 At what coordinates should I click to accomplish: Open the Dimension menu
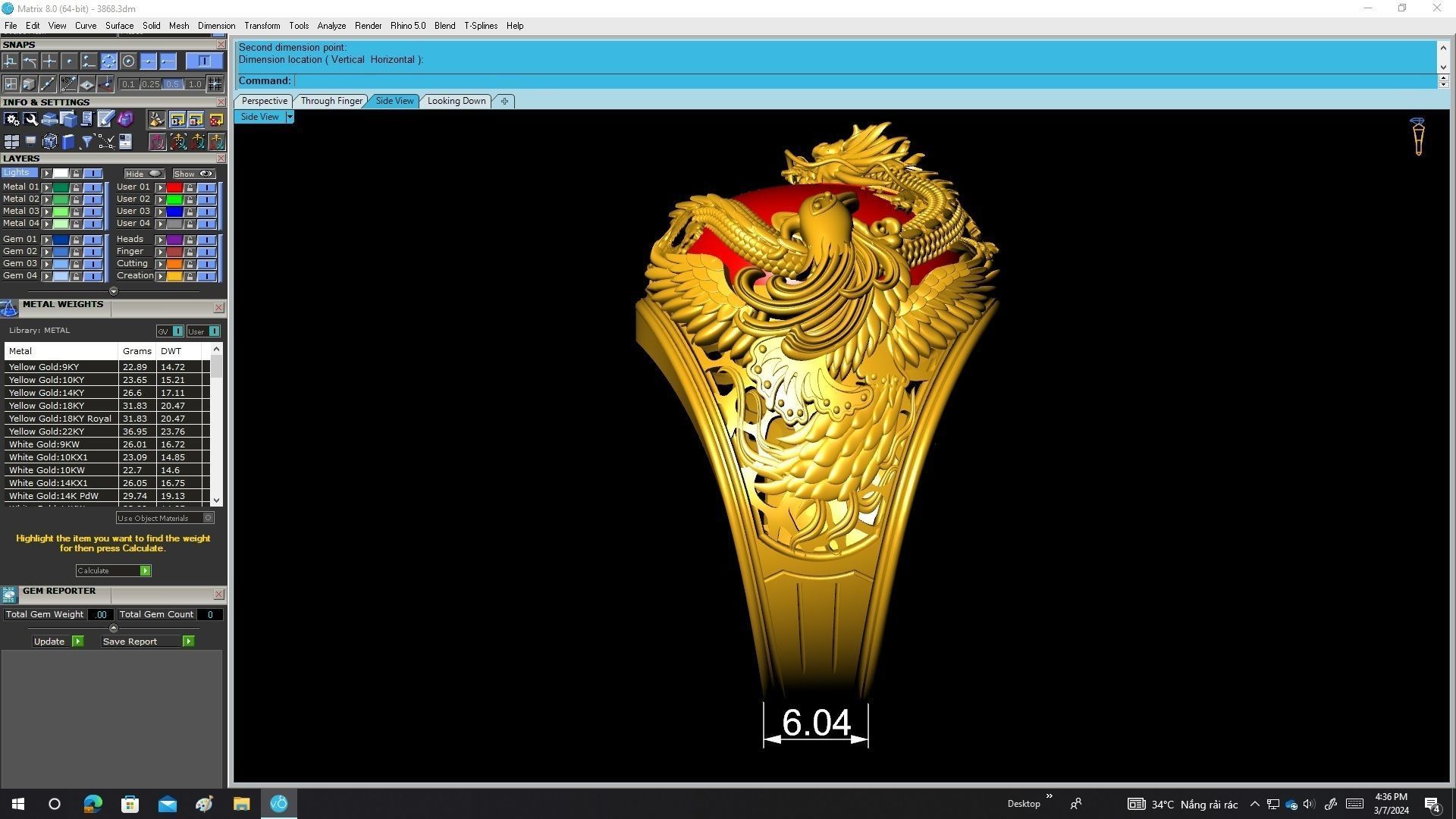click(216, 26)
